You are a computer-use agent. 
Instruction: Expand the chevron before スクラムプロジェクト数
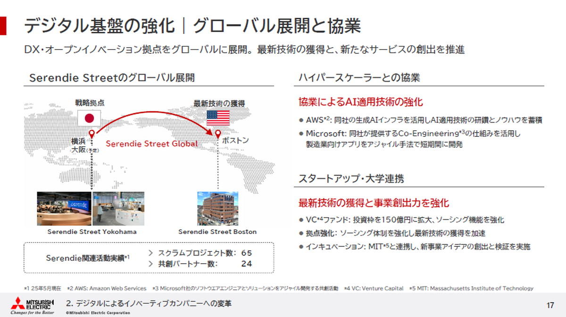(x=151, y=253)
